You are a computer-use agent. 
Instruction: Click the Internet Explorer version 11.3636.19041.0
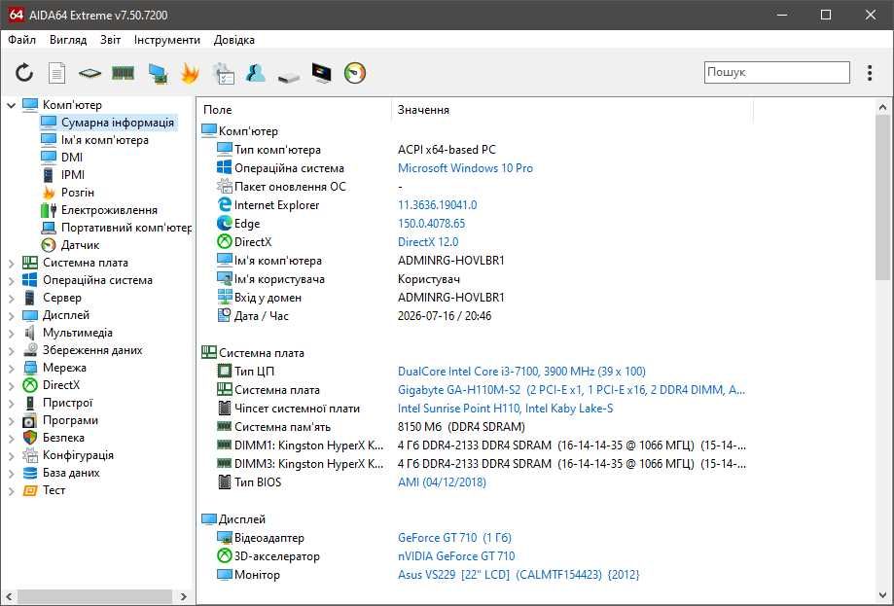438,205
